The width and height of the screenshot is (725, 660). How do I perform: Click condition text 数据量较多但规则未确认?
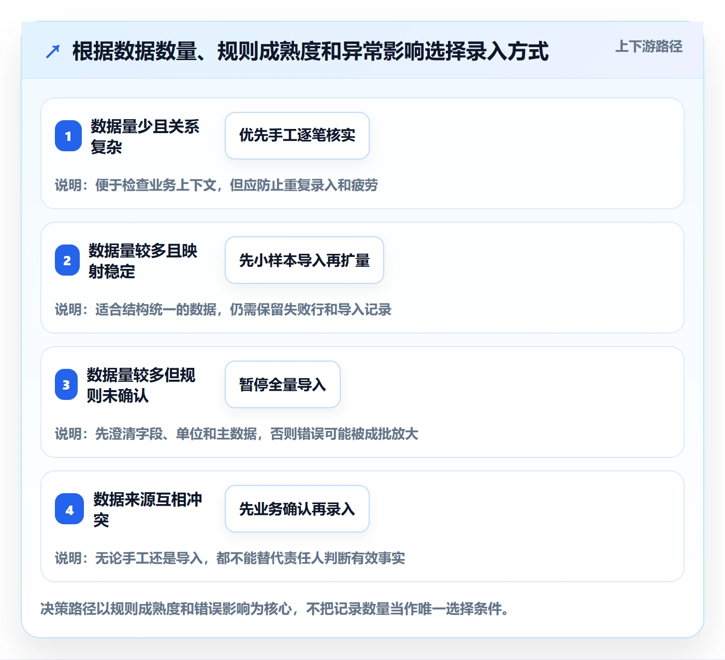tap(141, 385)
